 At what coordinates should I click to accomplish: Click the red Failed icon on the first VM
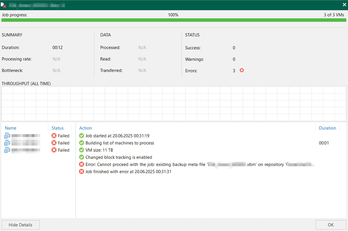(54, 135)
